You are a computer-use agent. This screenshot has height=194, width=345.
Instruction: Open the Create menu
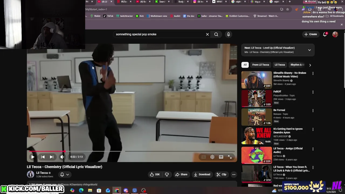pos(310,34)
